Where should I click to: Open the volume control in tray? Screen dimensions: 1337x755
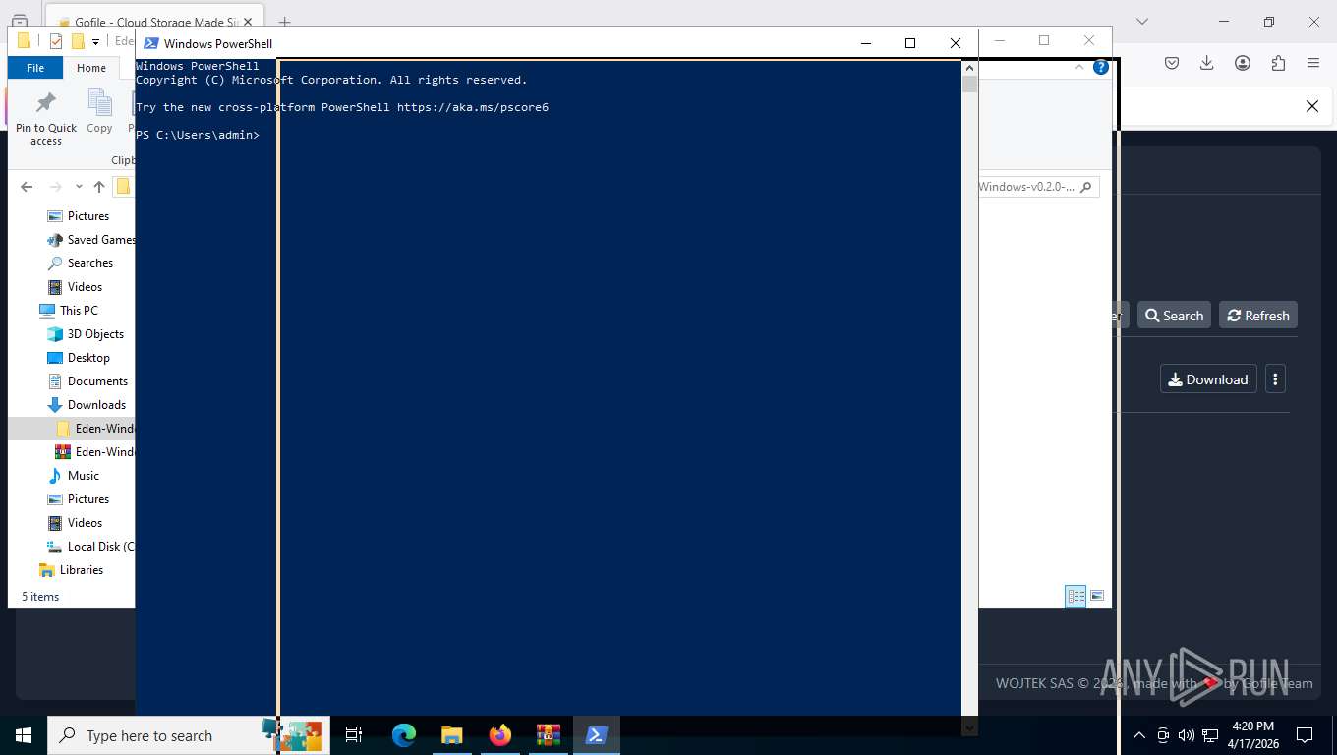click(1186, 735)
